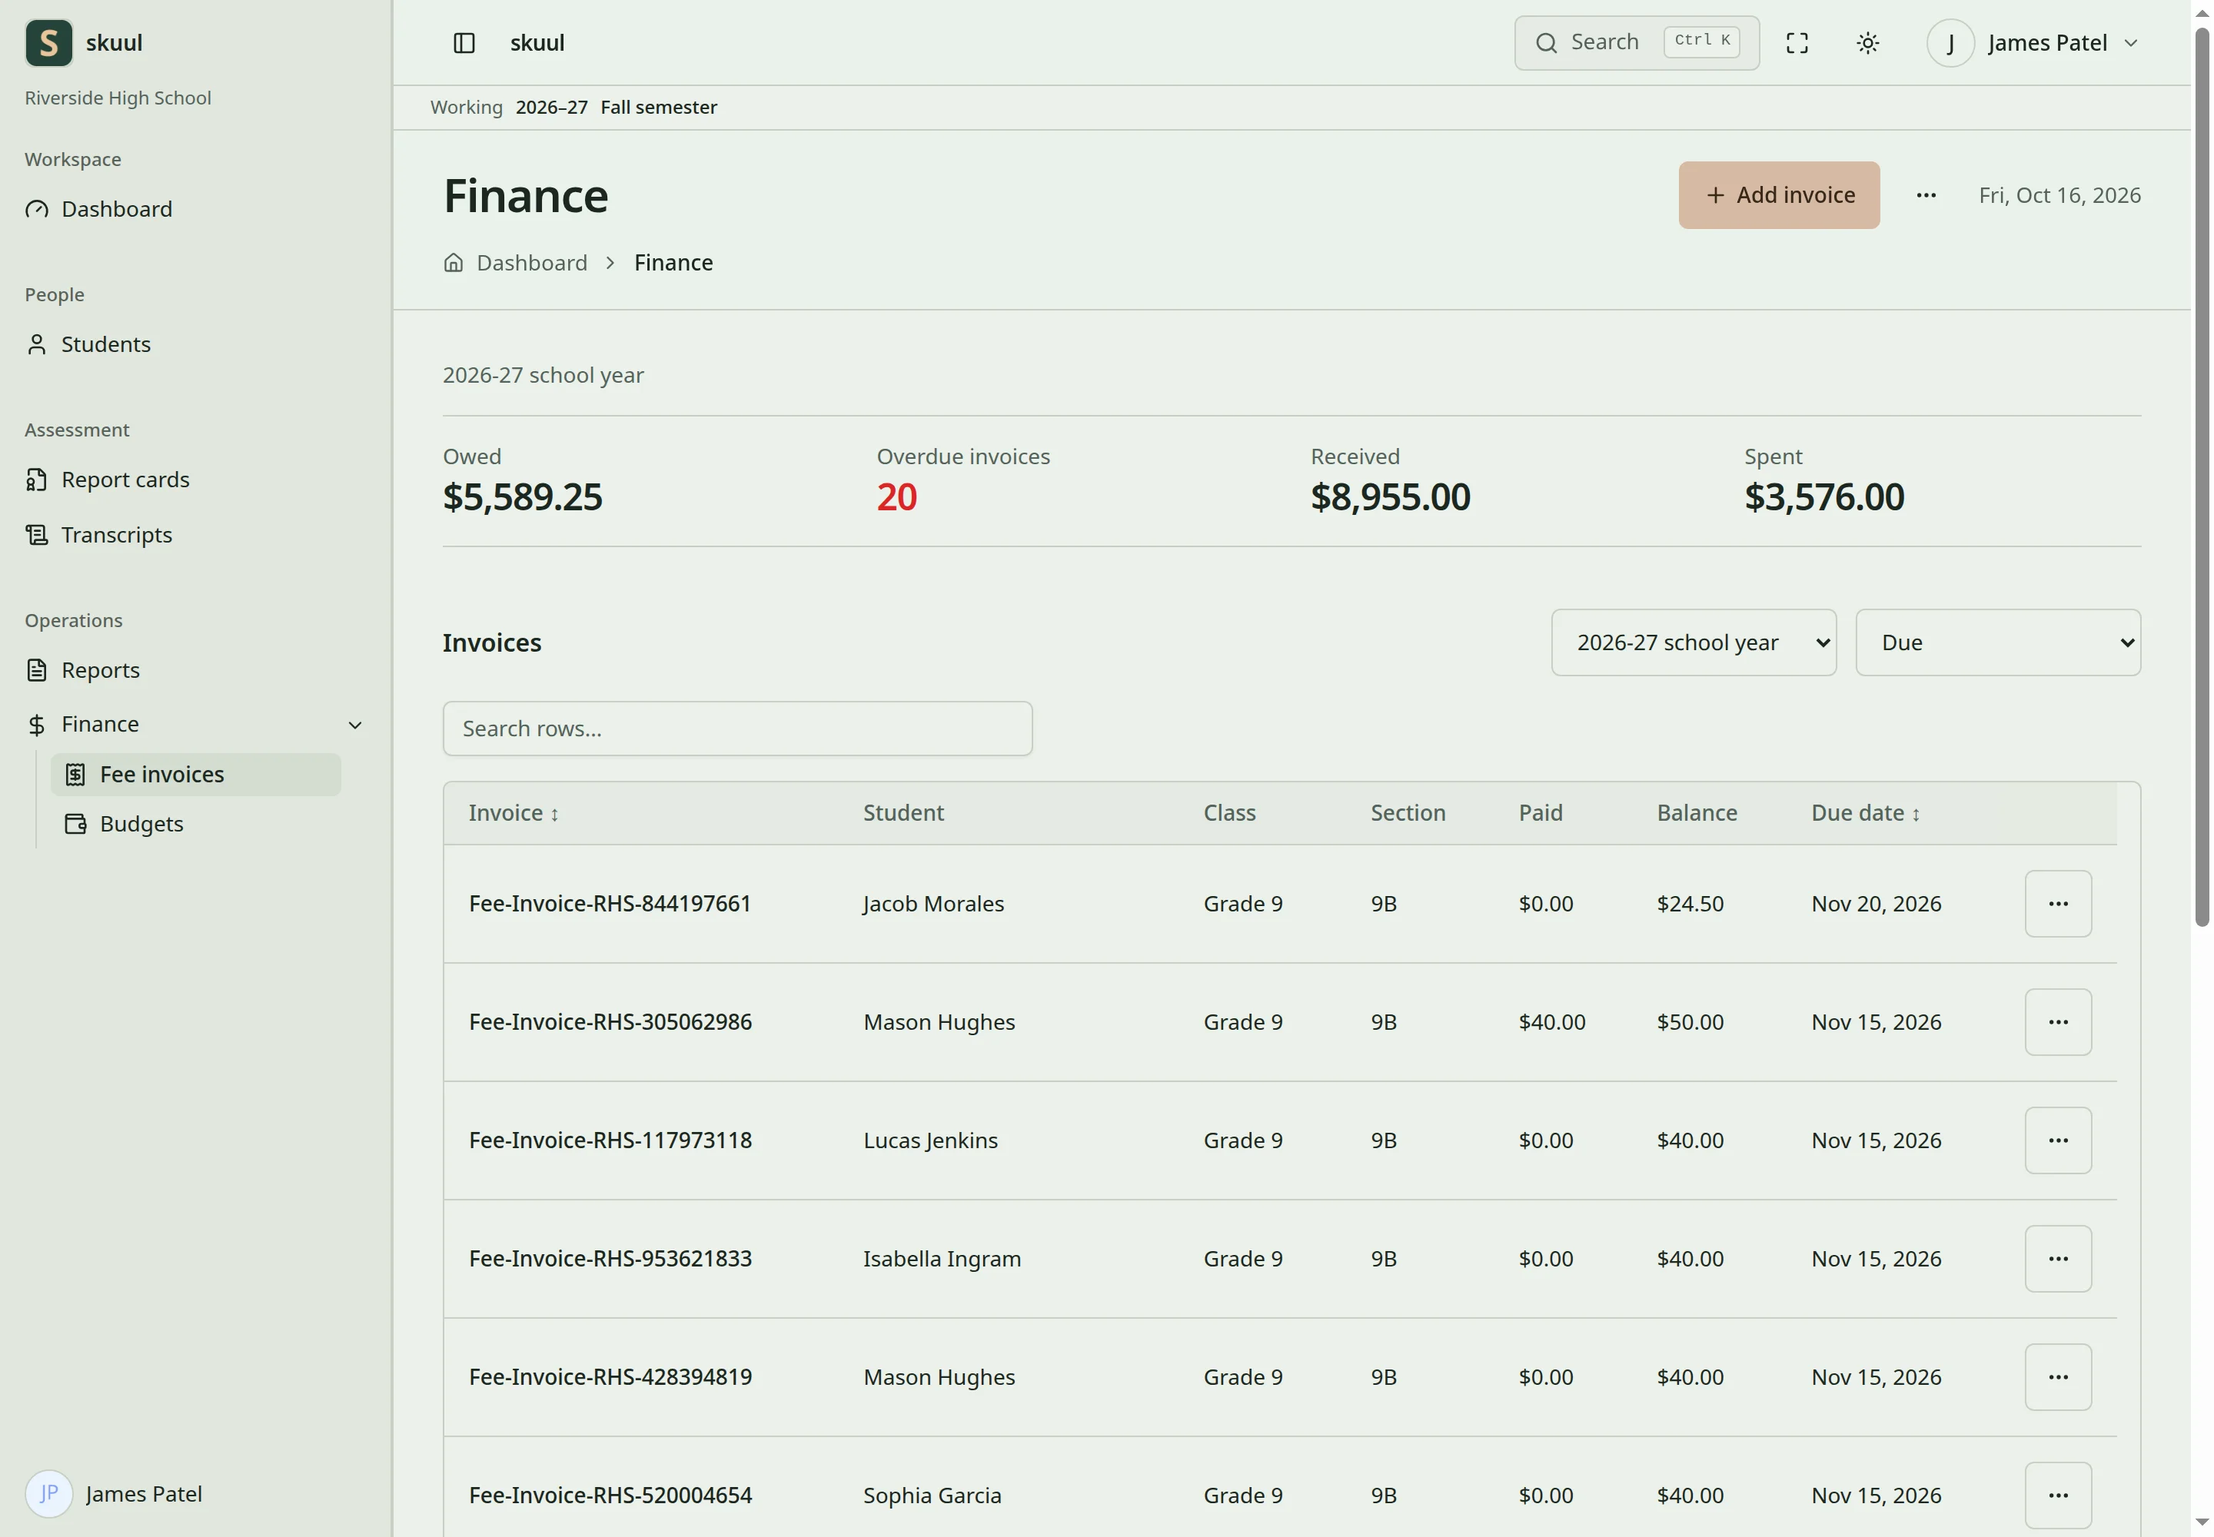
Task: Click invoice Fee-Invoice-RHS-844197661
Action: (610, 905)
